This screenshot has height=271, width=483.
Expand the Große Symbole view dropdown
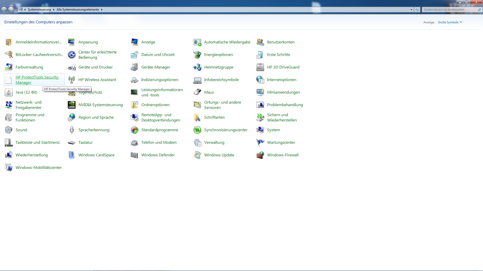(450, 22)
